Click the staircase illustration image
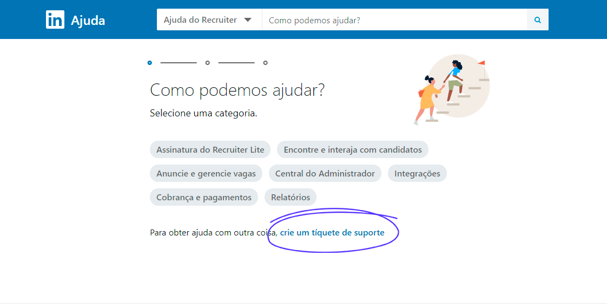Viewport: 607px width, 308px height. click(x=451, y=89)
